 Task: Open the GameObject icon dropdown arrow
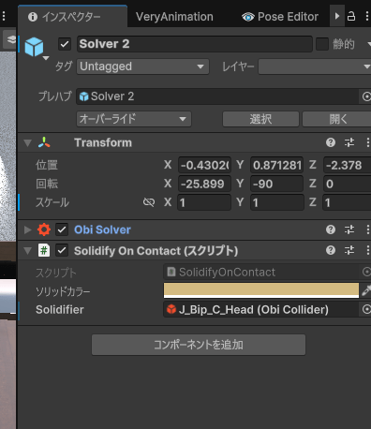pos(46,58)
